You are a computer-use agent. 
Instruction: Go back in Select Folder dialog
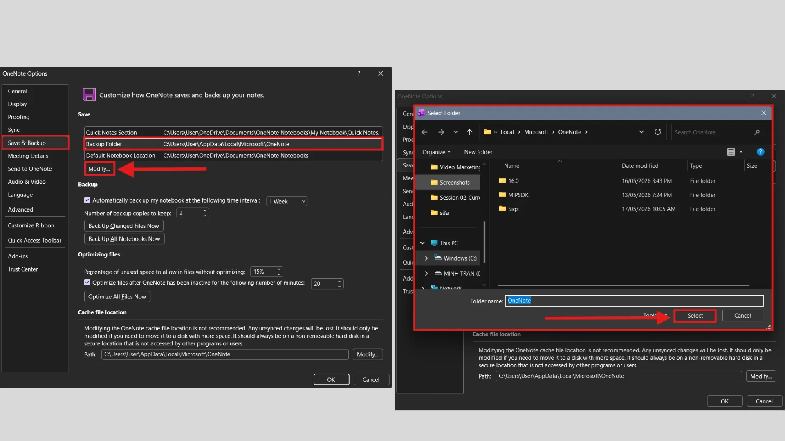[x=424, y=132]
